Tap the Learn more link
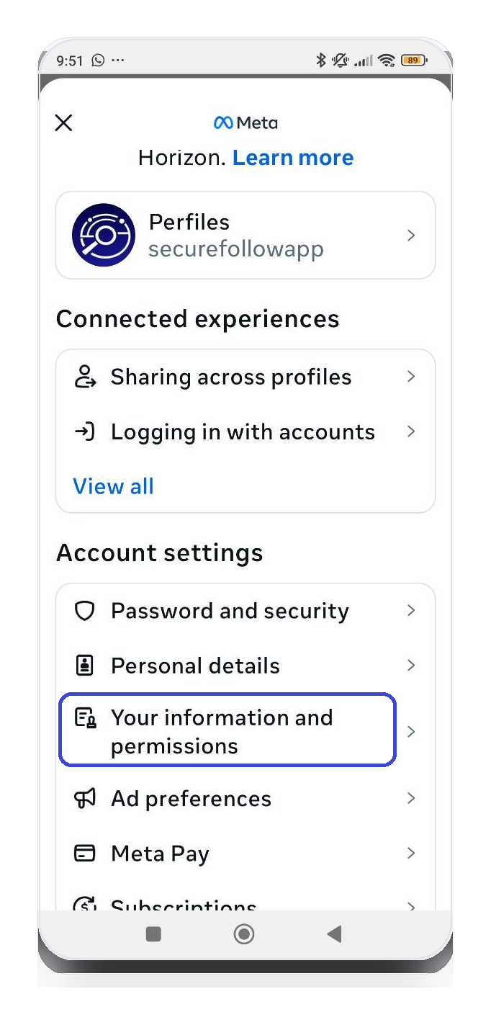 [x=293, y=157]
